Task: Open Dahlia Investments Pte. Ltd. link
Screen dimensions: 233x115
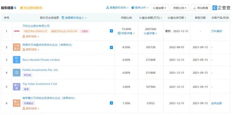Action: point(40,70)
